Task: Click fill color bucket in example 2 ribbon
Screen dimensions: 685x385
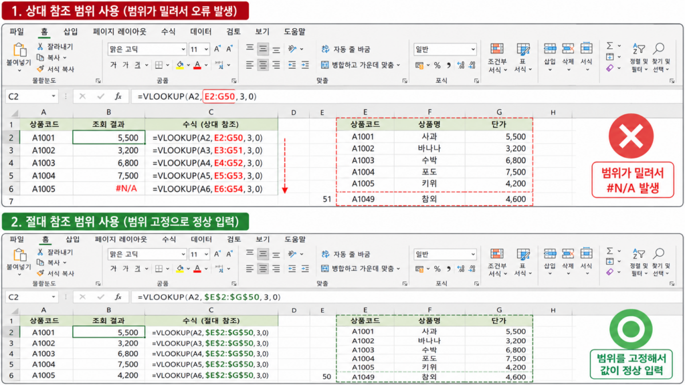Action: click(179, 269)
